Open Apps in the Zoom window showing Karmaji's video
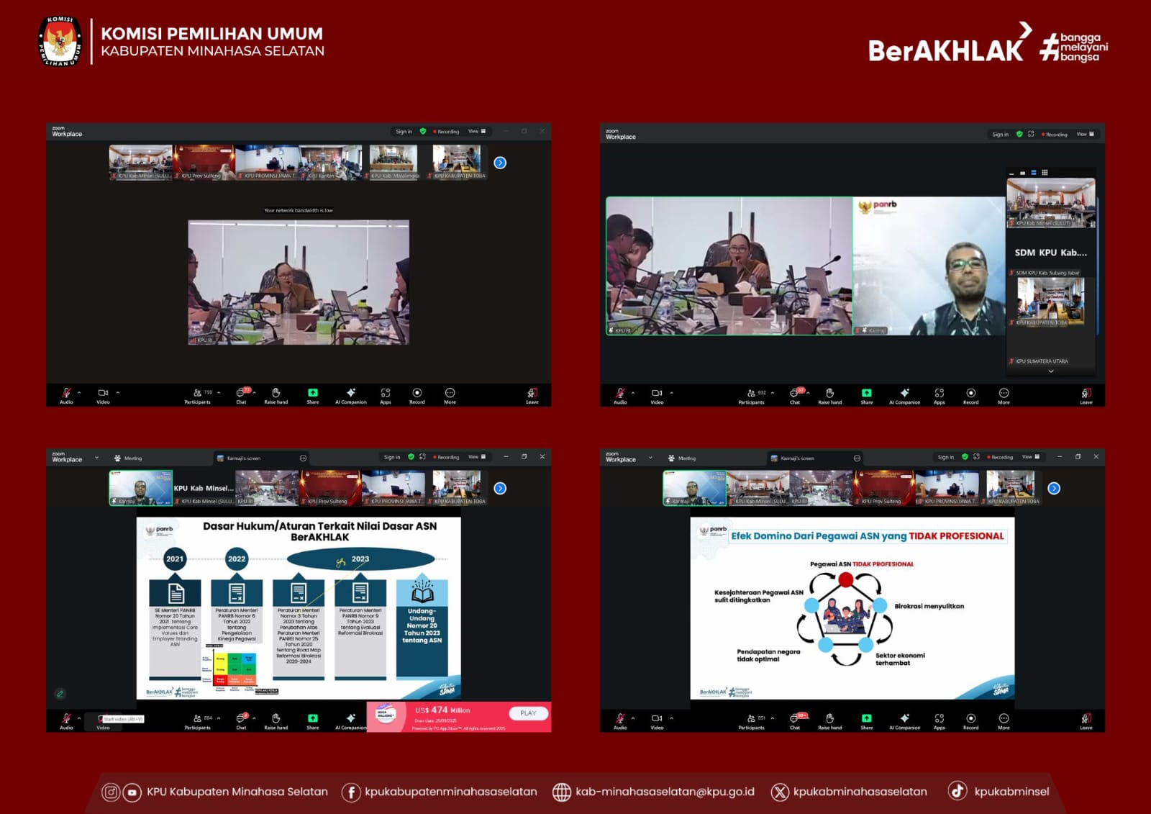 click(x=939, y=395)
